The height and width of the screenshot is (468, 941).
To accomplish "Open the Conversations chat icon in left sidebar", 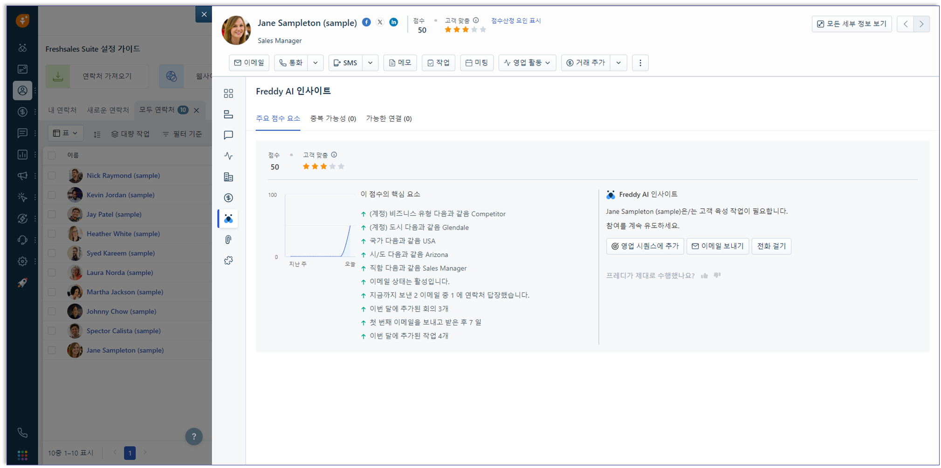I will tap(22, 133).
